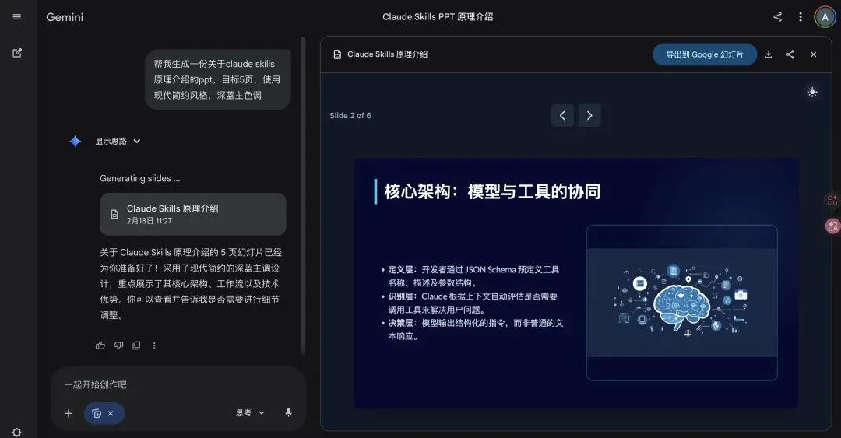Open settings gear in the sidebar
Screen dimensions: 841x438
pyautogui.click(x=16, y=432)
